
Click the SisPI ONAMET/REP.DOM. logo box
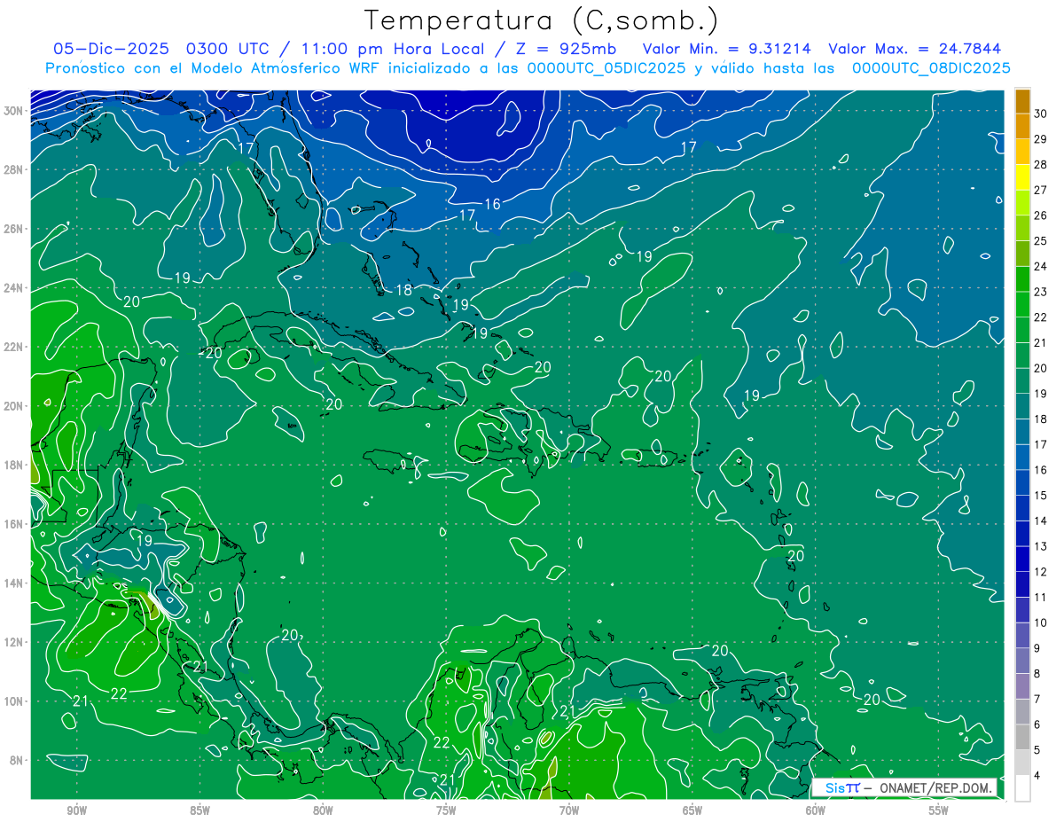coord(904,787)
